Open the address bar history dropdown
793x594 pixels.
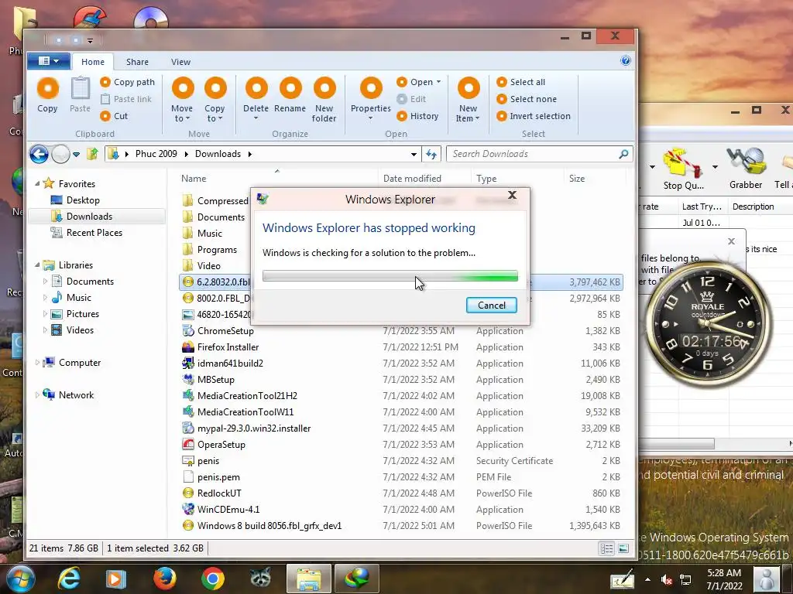pos(414,154)
